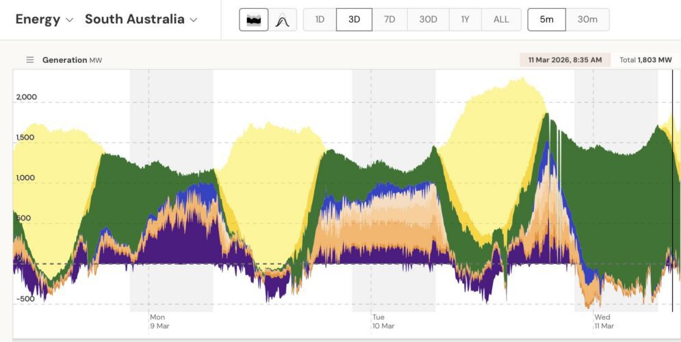Switch to line curve chart view
This screenshot has height=342, width=681.
coord(282,20)
